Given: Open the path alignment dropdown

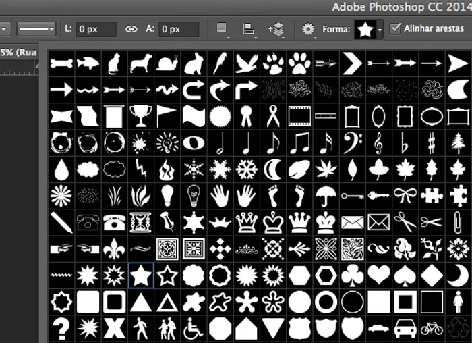Looking at the screenshot, I should pyautogui.click(x=249, y=30).
